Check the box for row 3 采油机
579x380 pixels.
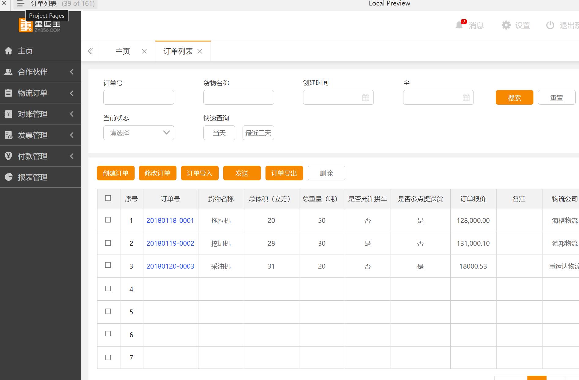tap(108, 265)
